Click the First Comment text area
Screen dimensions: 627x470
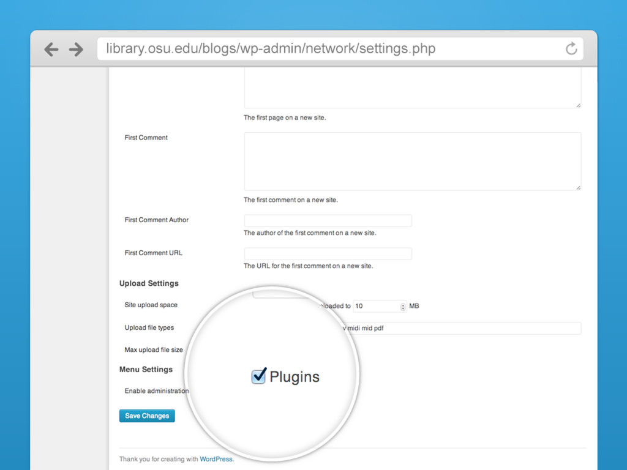pos(412,162)
